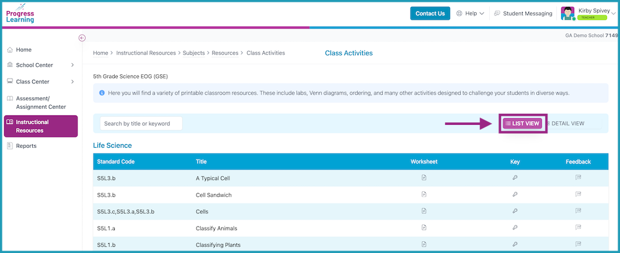Open the Help dropdown
Viewport: 620px width, 253px height.
[x=470, y=14]
